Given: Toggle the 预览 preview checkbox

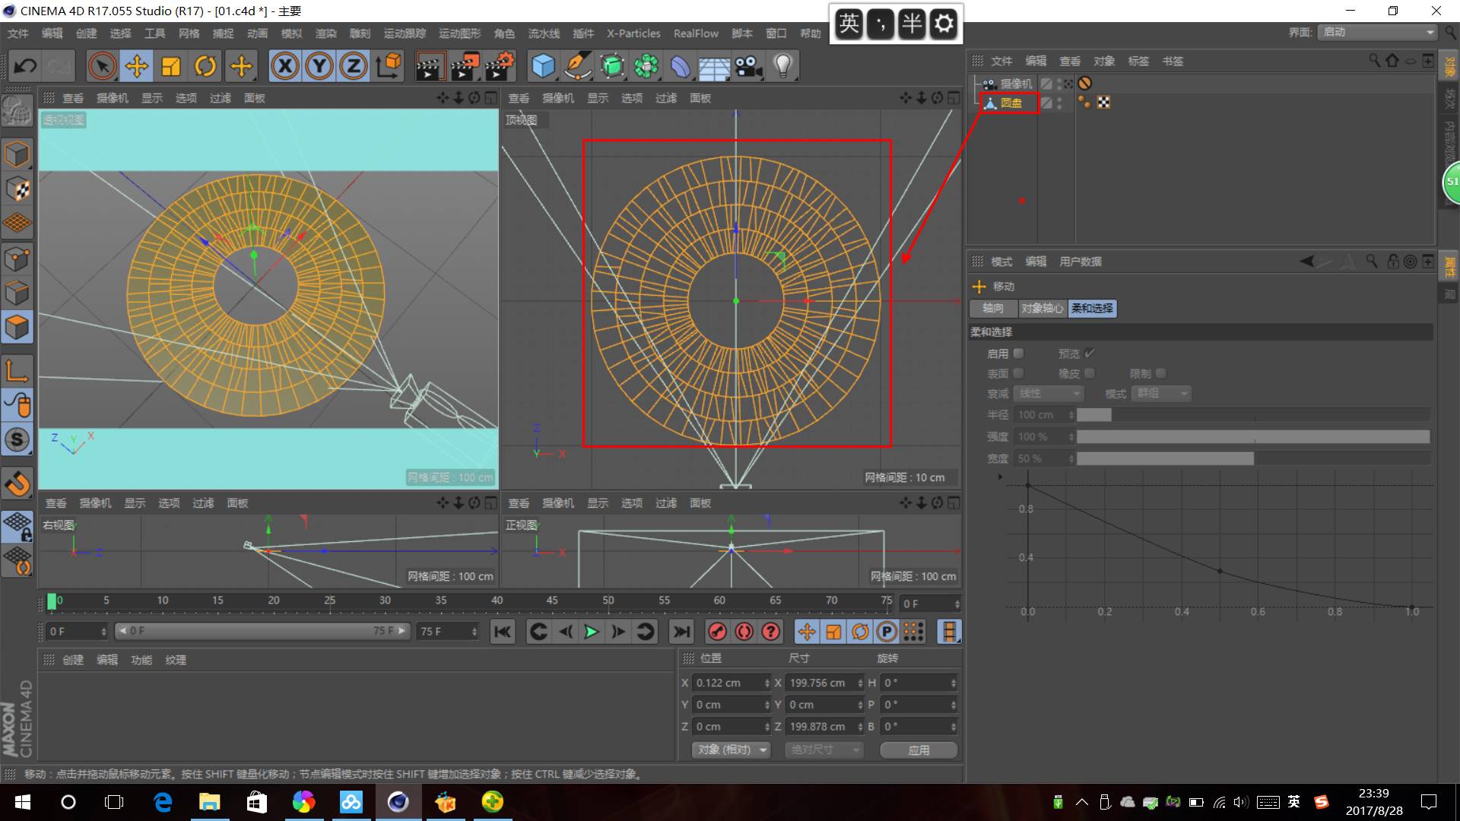Looking at the screenshot, I should 1089,353.
